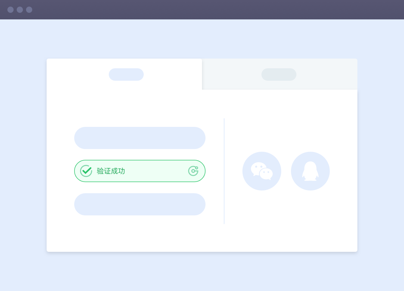Click the middle dot in title bar

pyautogui.click(x=20, y=10)
